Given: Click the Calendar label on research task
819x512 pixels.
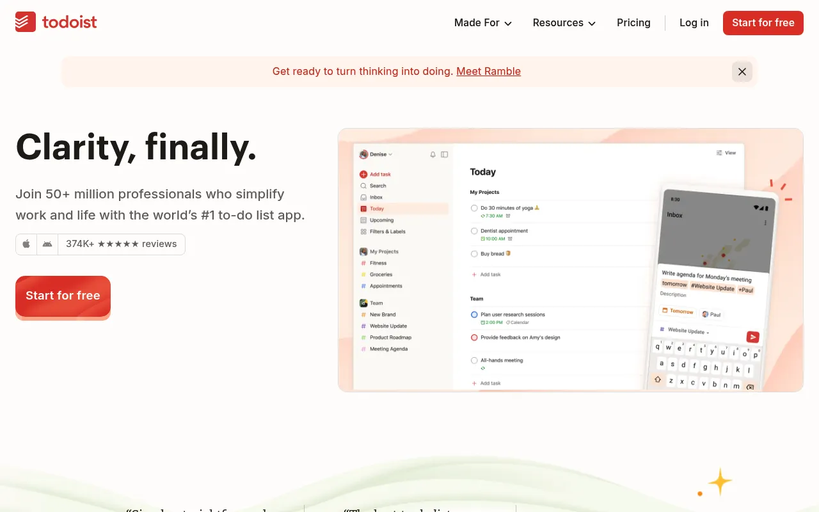Looking at the screenshot, I should pyautogui.click(x=518, y=323).
